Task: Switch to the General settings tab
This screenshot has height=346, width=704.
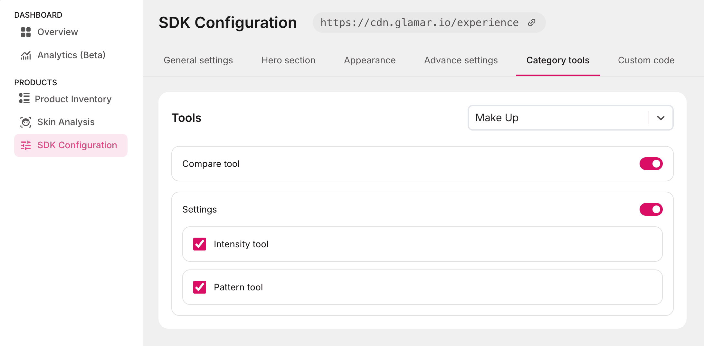Action: (x=198, y=60)
